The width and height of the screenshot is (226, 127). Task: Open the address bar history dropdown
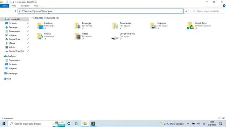181,11
